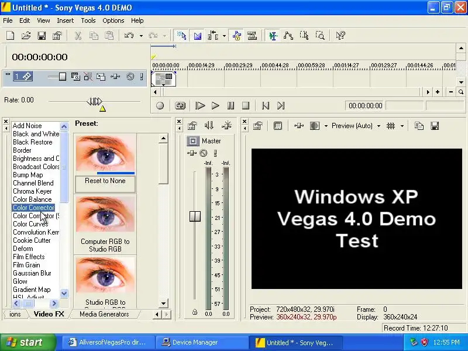
Task: Solo the Master bus
Action: (215, 153)
